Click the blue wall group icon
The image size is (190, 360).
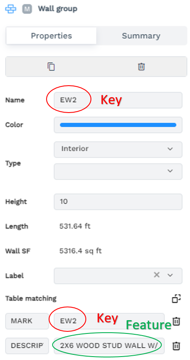click(11, 9)
